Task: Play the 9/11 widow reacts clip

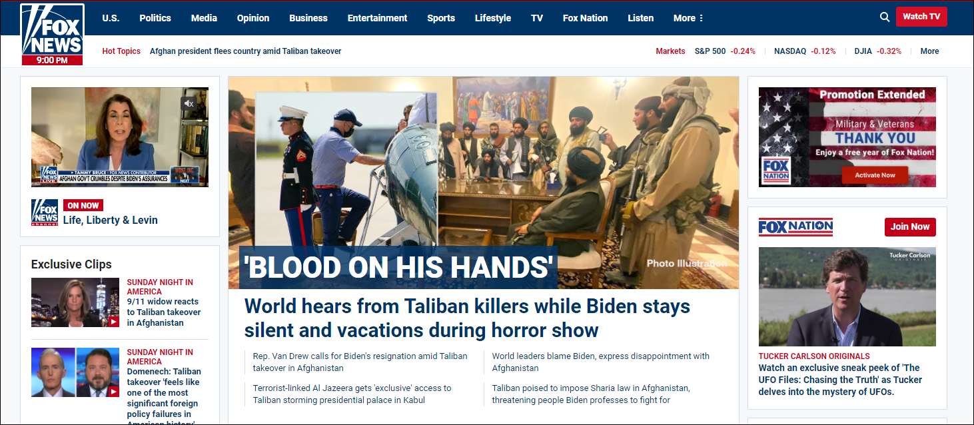Action: (x=75, y=302)
